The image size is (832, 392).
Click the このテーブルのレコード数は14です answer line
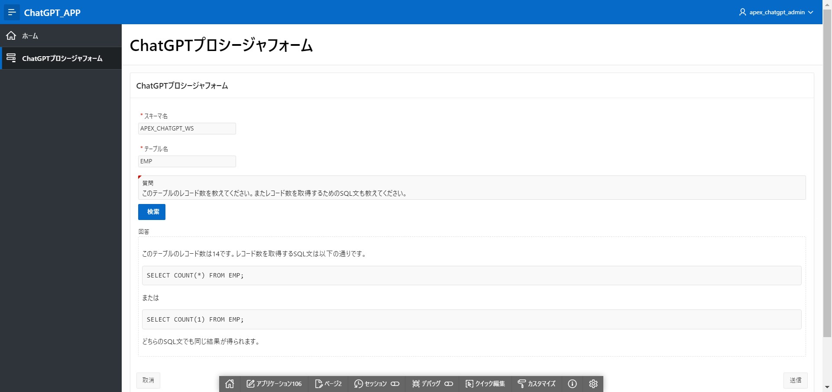255,254
